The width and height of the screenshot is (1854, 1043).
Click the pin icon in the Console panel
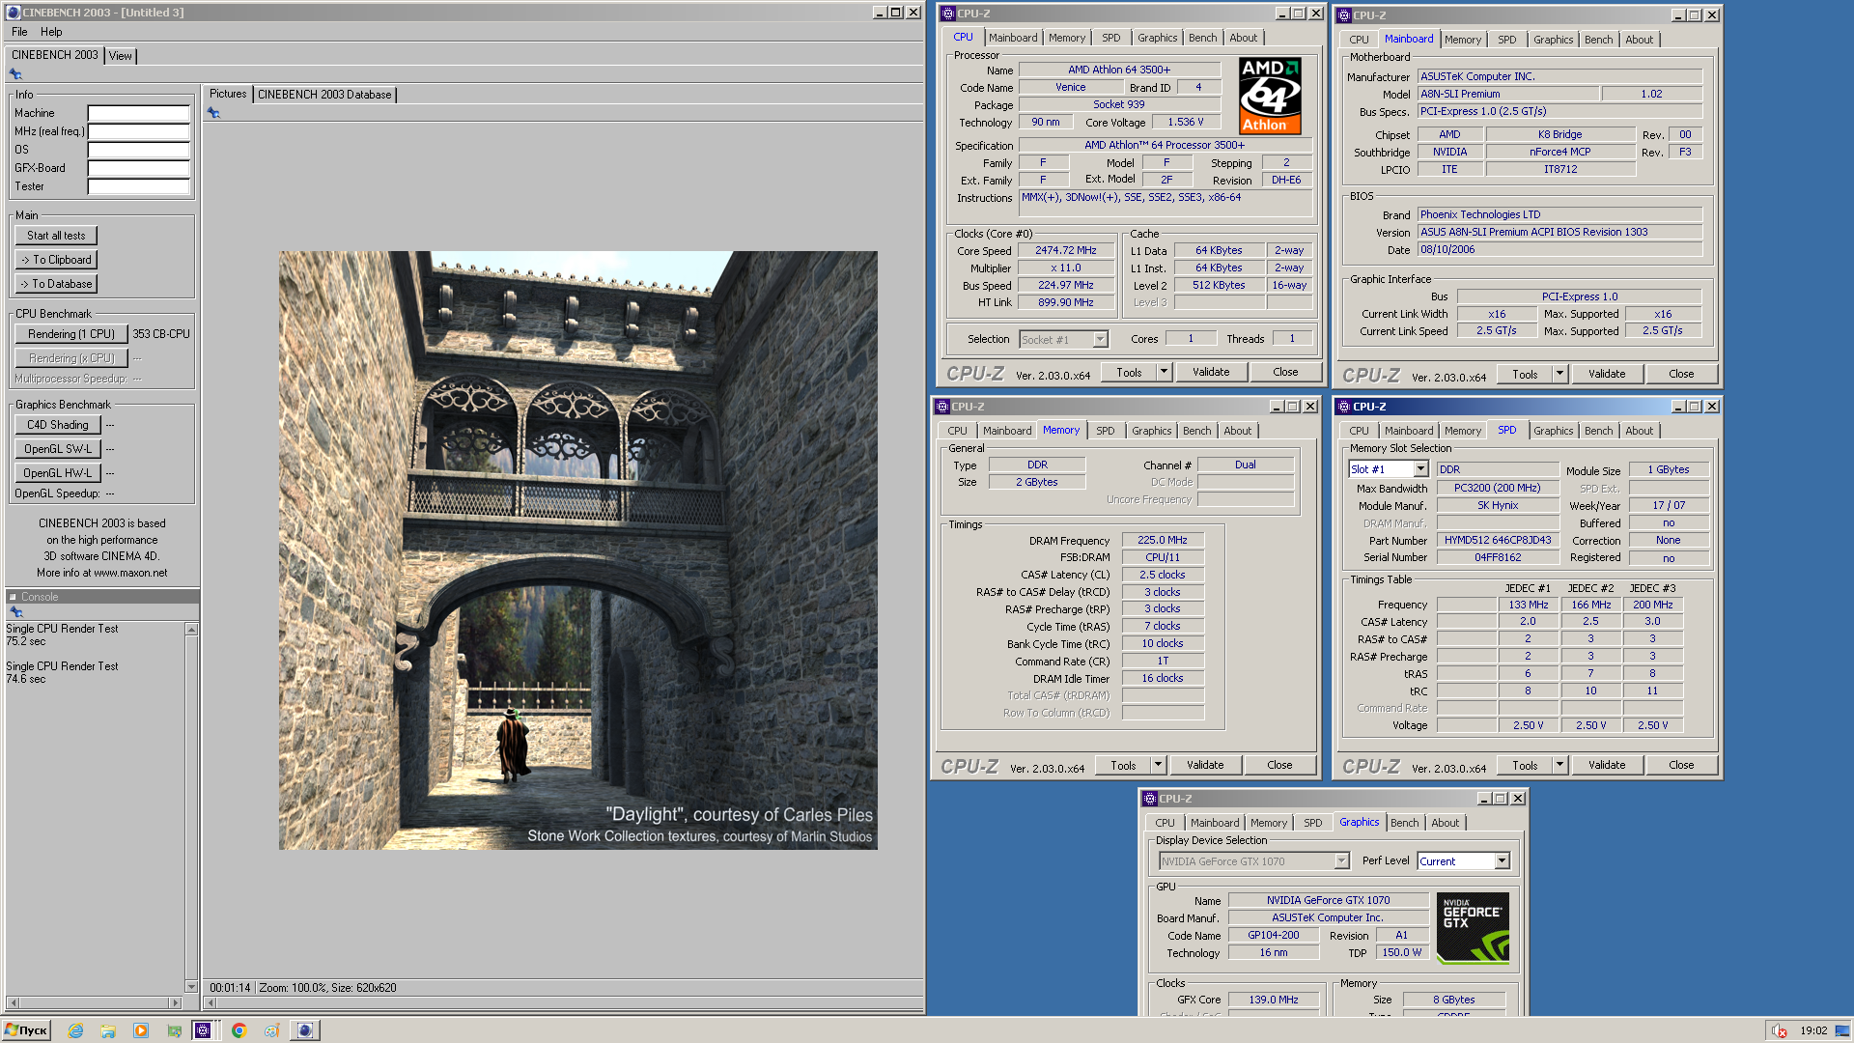(15, 611)
